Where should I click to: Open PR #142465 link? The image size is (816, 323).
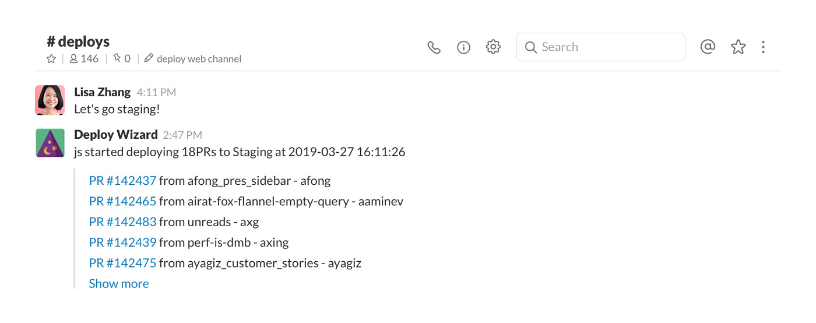pyautogui.click(x=123, y=201)
